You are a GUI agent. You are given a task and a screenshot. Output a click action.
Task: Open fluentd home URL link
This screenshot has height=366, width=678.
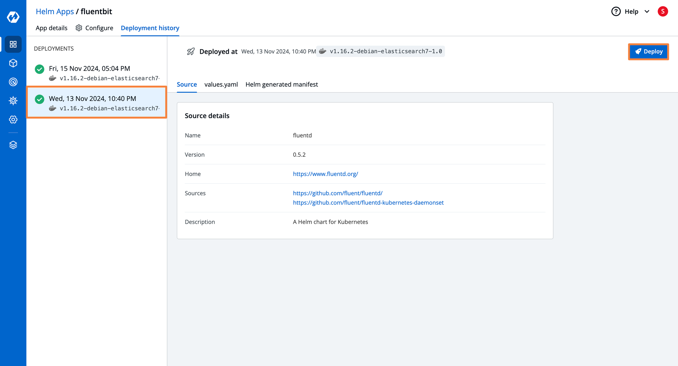[x=325, y=174]
